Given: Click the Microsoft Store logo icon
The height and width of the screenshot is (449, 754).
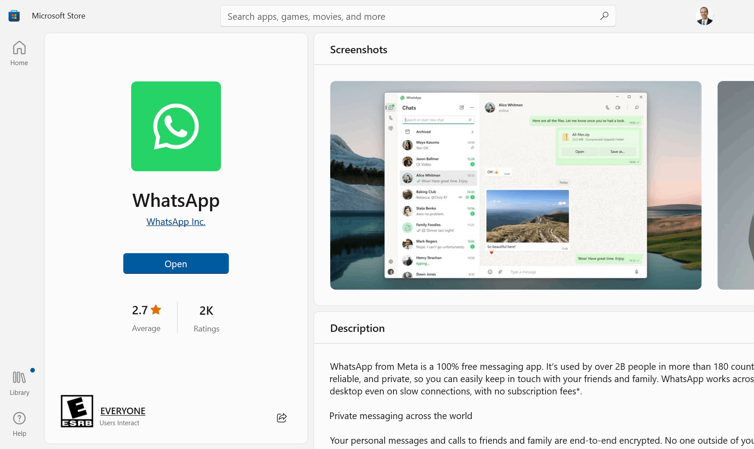Looking at the screenshot, I should pos(14,16).
